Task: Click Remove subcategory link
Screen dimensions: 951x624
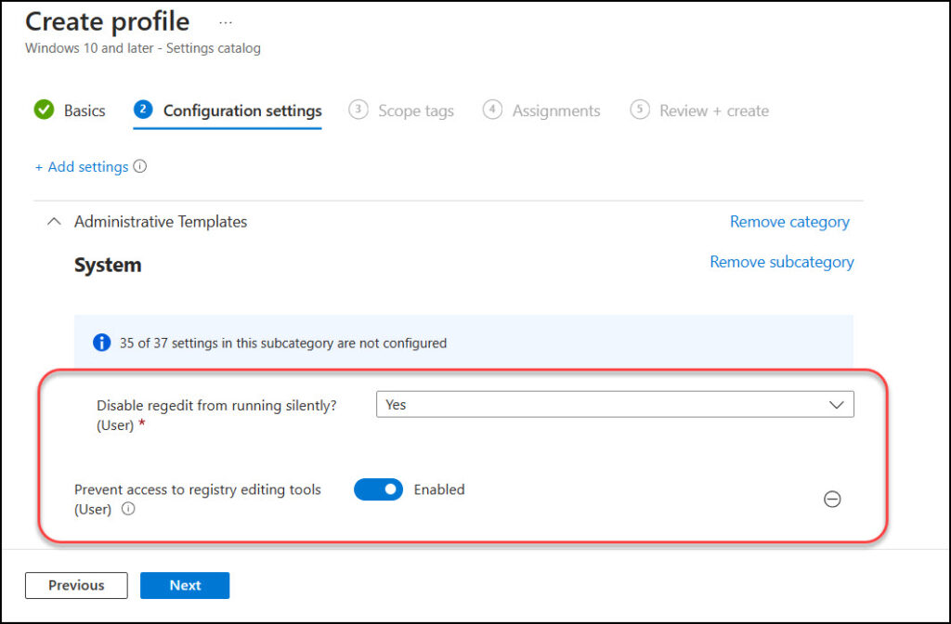Action: tap(782, 262)
